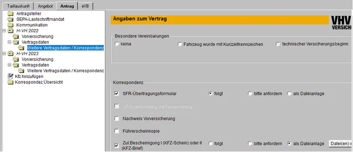Collapse Vertragsdaten under H-VH 2022
Viewport: 353px width, 152px height.
pyautogui.click(x=9, y=42)
